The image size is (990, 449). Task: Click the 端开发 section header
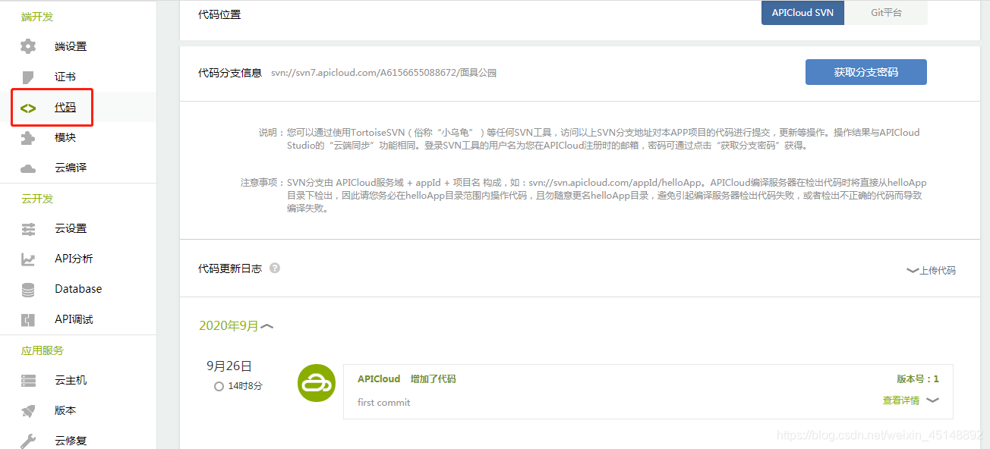(x=37, y=17)
